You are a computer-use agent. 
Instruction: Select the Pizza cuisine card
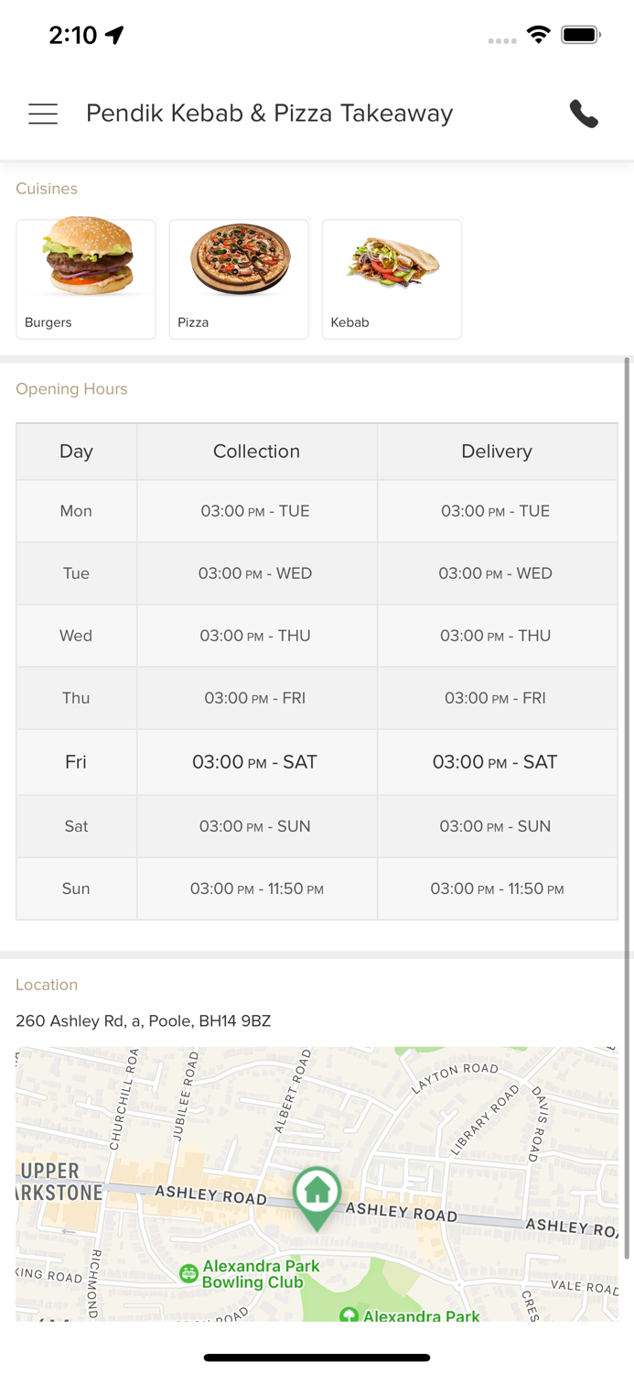pos(239,278)
